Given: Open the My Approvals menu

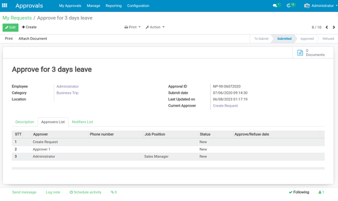Looking at the screenshot, I should [x=70, y=6].
